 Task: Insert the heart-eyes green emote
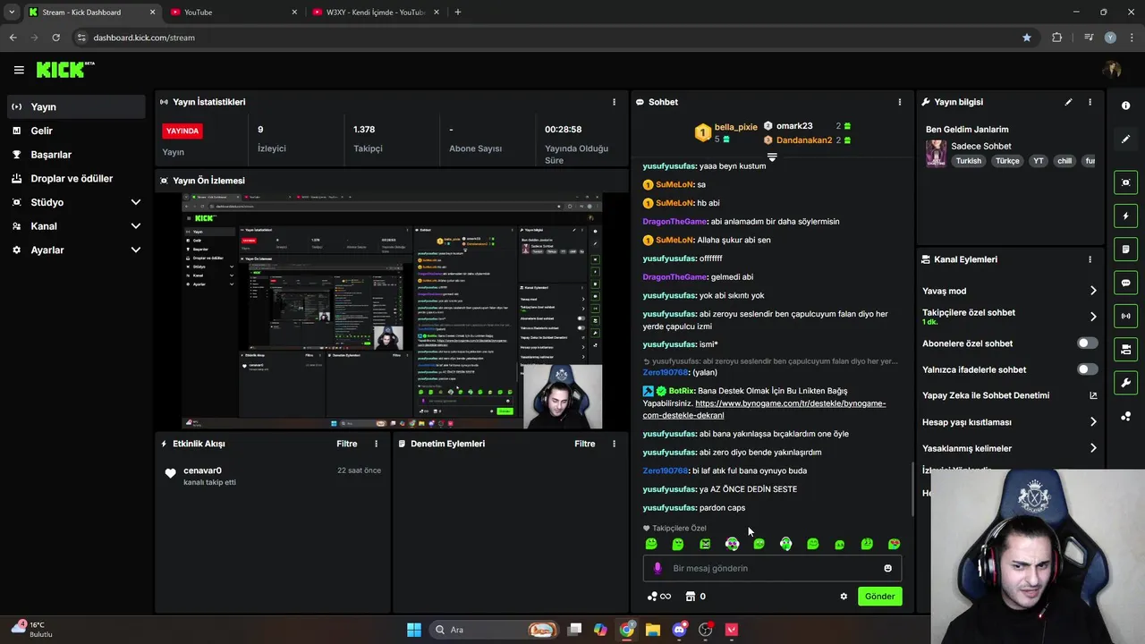pyautogui.click(x=894, y=544)
